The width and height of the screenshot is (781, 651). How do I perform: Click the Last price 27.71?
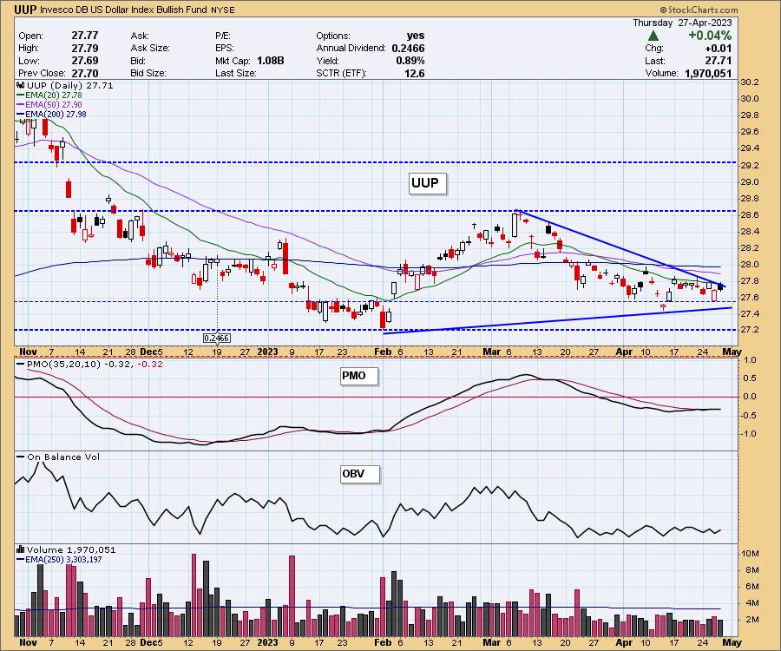(x=719, y=61)
